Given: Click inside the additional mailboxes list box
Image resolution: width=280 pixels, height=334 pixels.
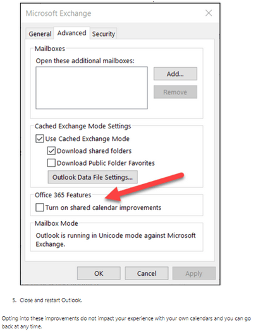Looking at the screenshot, I should tap(92, 88).
